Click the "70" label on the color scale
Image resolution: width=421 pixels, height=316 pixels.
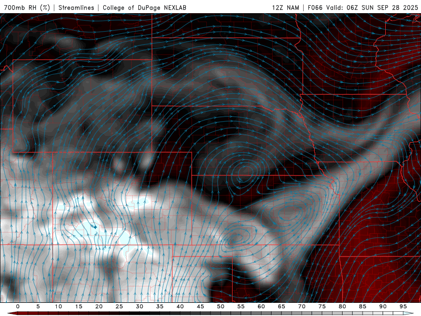point(302,307)
